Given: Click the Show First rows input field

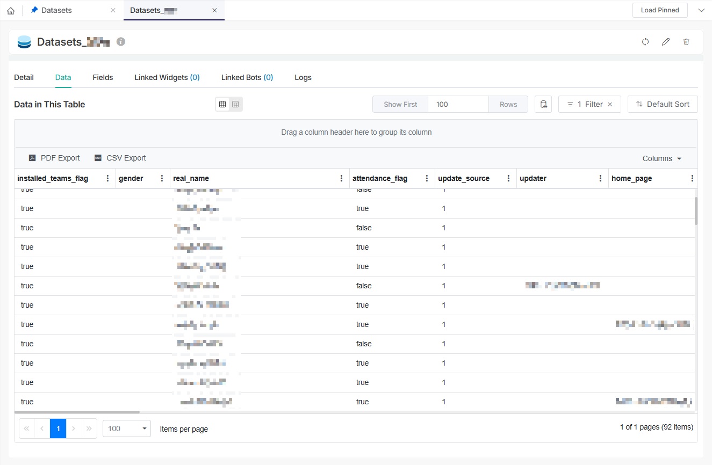Looking at the screenshot, I should point(458,104).
